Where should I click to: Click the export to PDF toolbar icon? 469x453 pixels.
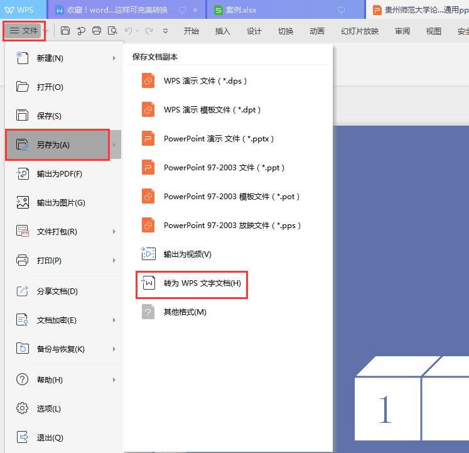[81, 31]
